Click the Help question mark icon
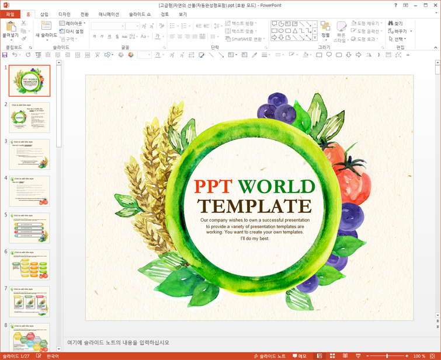The width and height of the screenshot is (441, 360). pos(395,5)
